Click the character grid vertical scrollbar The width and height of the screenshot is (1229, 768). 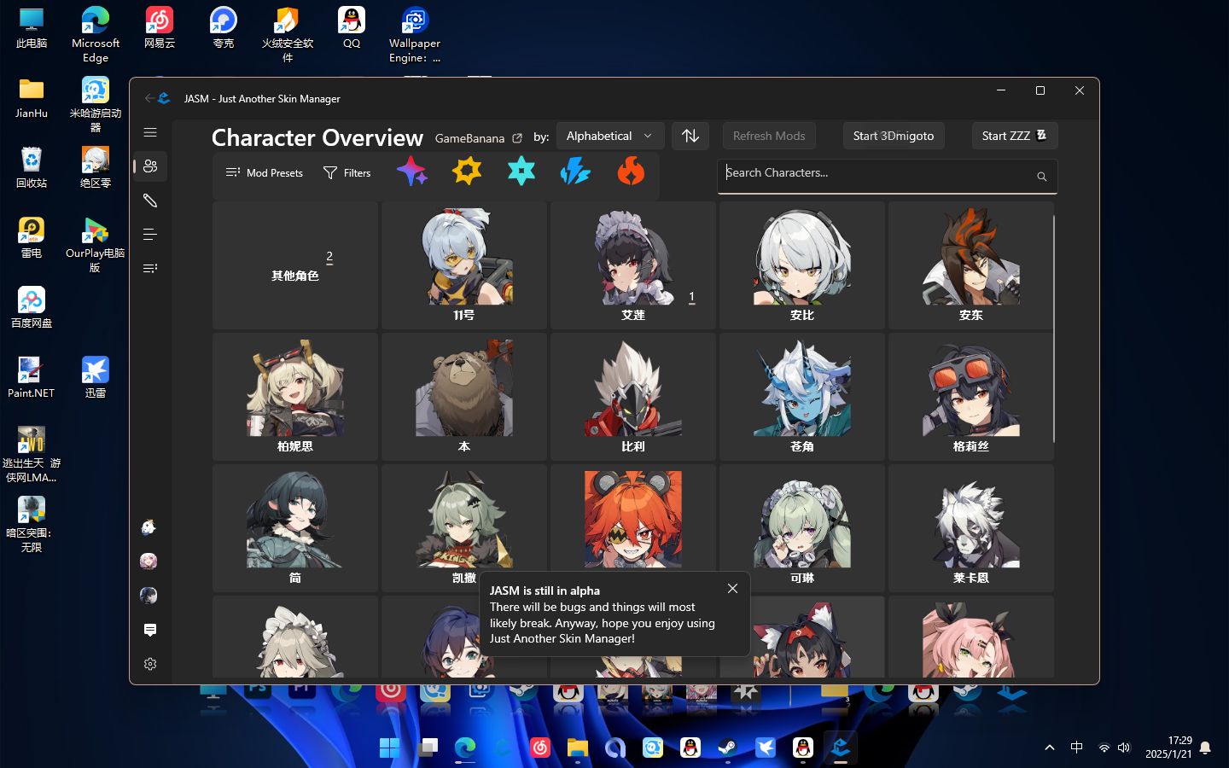(x=1054, y=329)
